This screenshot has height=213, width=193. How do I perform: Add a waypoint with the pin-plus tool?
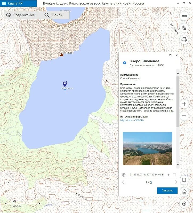[x=184, y=28]
